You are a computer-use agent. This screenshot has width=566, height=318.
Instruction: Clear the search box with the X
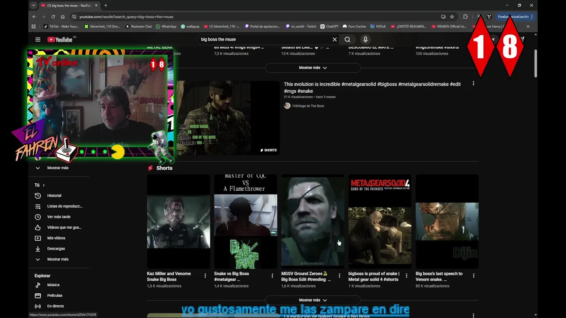[335, 39]
